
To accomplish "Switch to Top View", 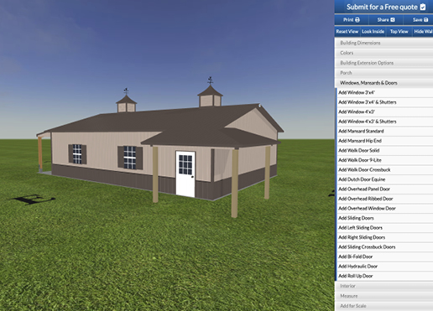I will pyautogui.click(x=399, y=32).
